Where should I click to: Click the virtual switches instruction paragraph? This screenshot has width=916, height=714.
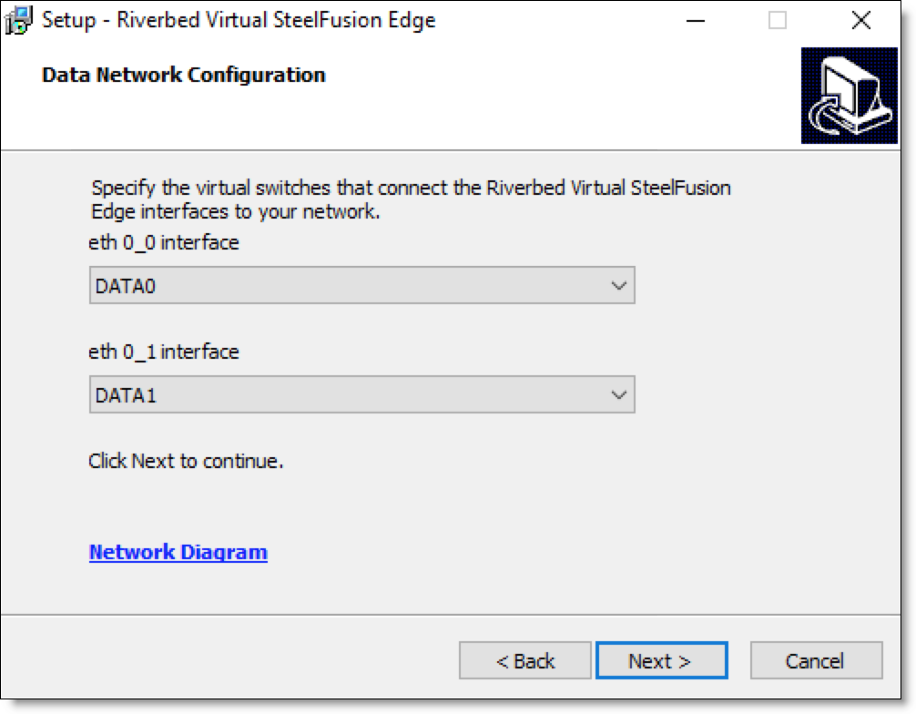pos(411,199)
